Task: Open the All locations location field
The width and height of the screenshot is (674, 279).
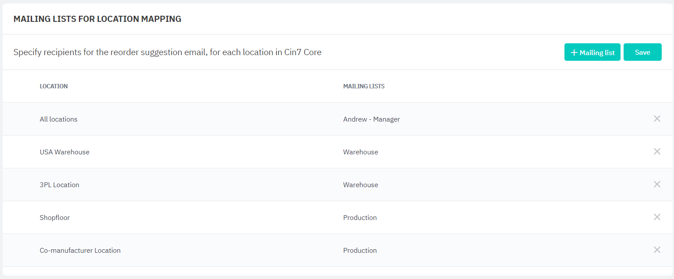Action: pos(58,119)
